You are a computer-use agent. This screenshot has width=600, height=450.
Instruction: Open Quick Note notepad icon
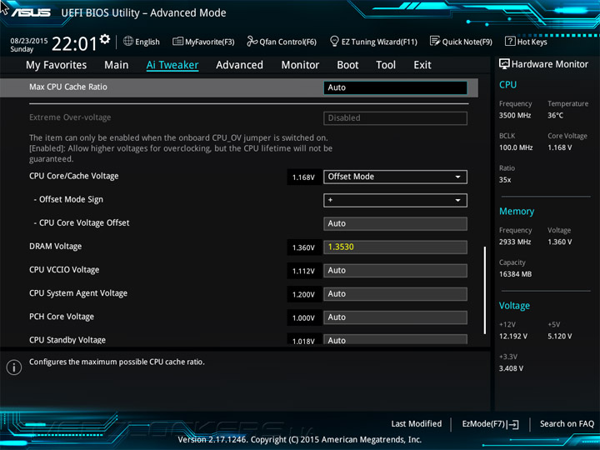[435, 41]
